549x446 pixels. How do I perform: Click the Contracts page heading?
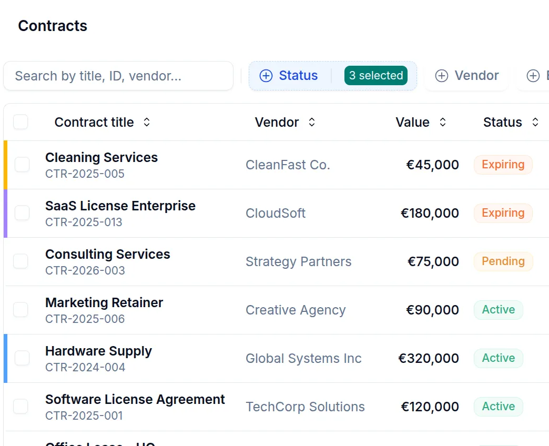tap(53, 26)
